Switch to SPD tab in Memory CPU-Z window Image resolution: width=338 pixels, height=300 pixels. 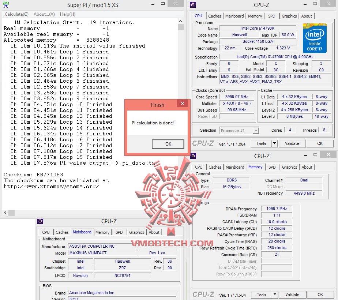(x=272, y=167)
